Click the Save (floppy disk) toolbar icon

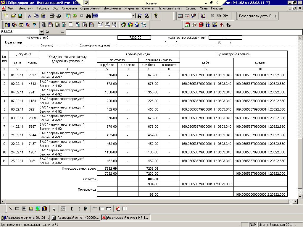(20, 16)
